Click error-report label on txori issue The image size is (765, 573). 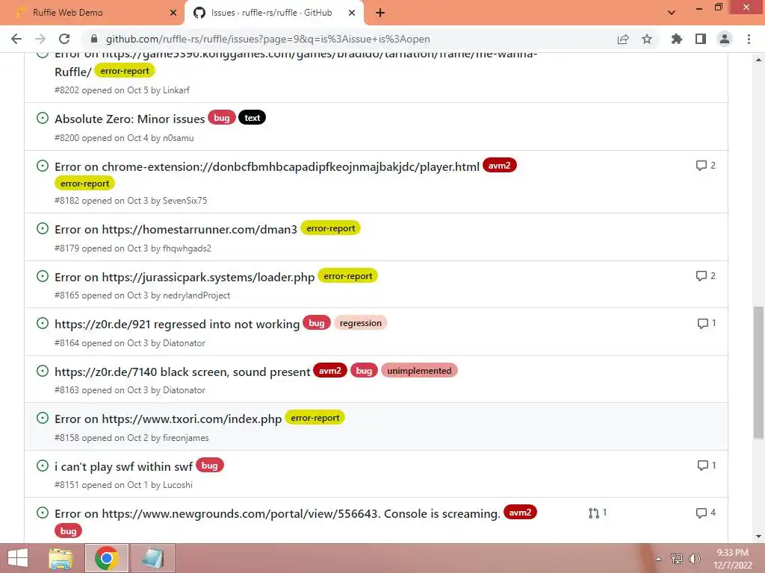click(315, 418)
